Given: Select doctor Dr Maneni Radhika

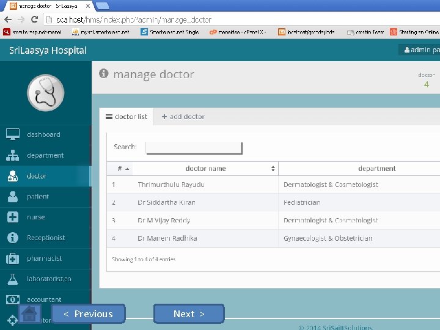Looking at the screenshot, I should (x=167, y=238).
